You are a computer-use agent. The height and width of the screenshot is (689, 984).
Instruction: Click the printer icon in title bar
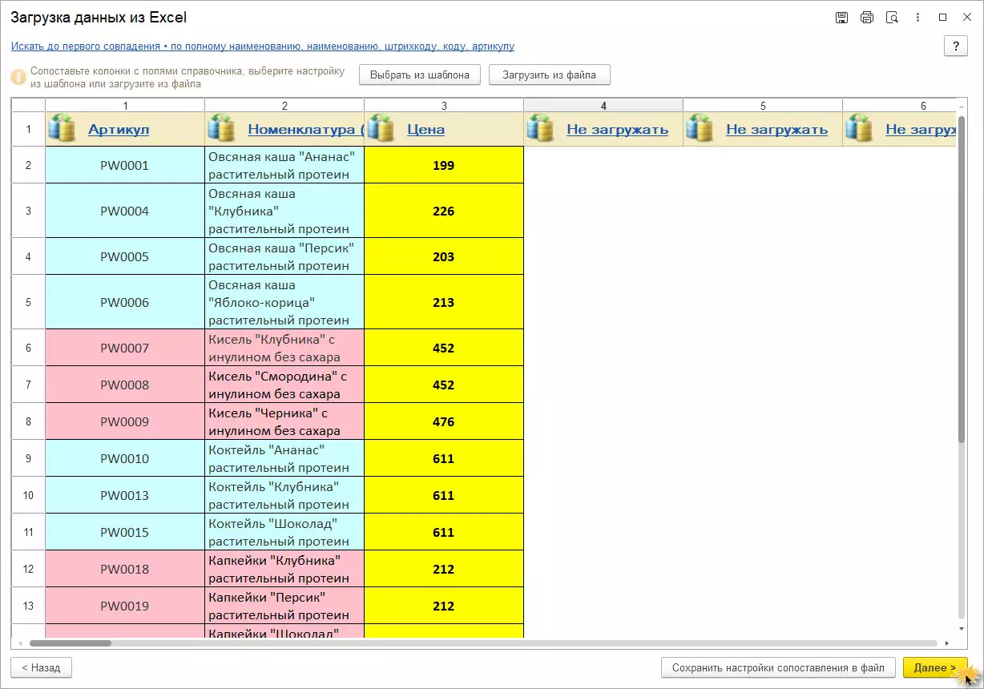[x=866, y=18]
